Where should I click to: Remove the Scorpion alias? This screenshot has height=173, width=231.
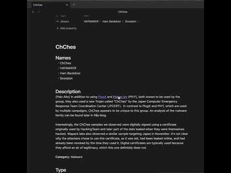[138, 22]
